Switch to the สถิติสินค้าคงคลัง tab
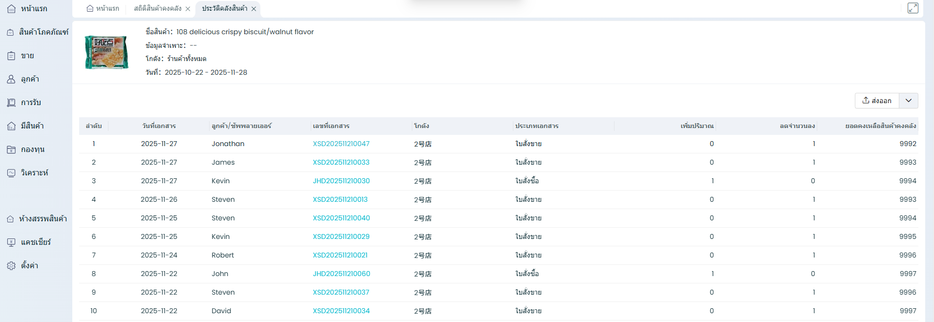The height and width of the screenshot is (322, 934). tap(157, 9)
